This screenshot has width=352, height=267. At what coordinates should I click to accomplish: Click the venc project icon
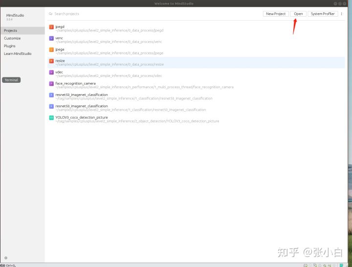(51, 38)
